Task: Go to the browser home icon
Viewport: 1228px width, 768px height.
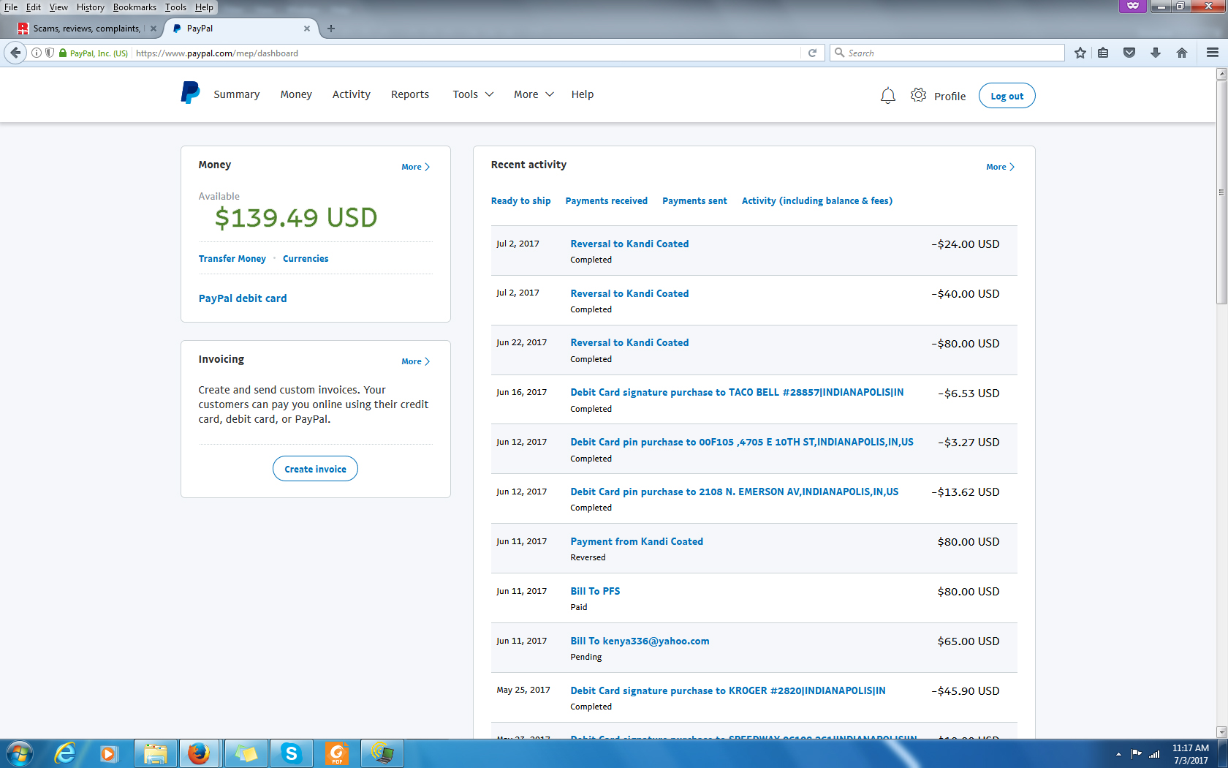Action: click(1182, 53)
